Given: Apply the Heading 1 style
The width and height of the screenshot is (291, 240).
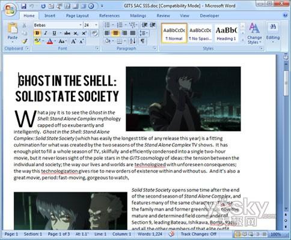Looking at the screenshot, I should [227, 33].
